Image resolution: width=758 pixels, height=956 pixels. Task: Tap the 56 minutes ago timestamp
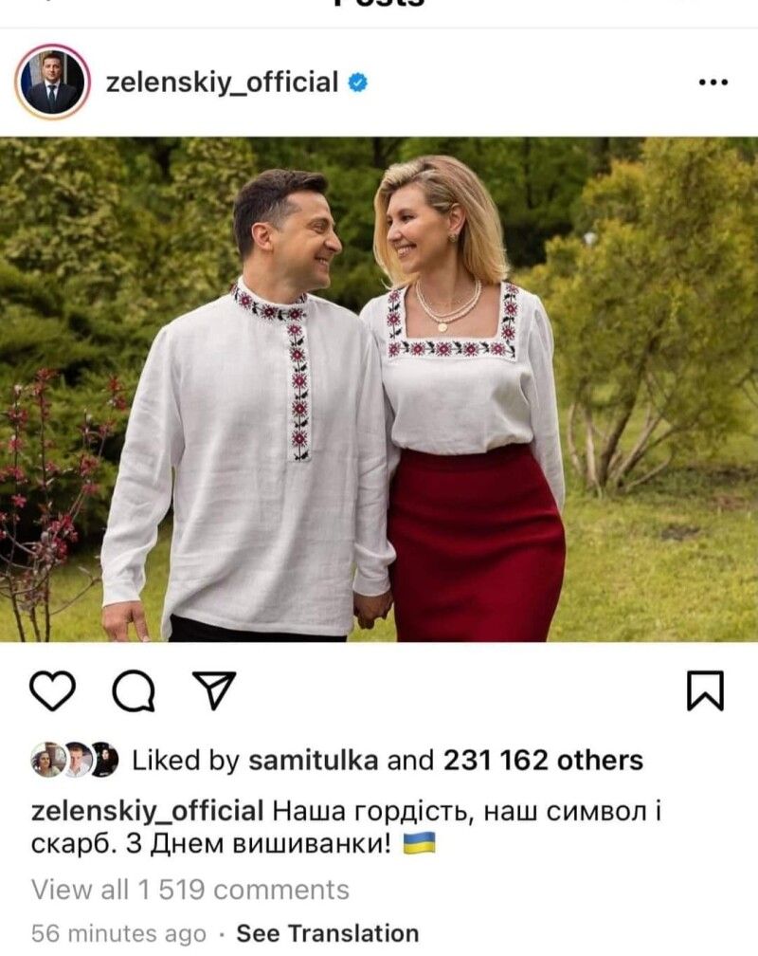pos(118,933)
